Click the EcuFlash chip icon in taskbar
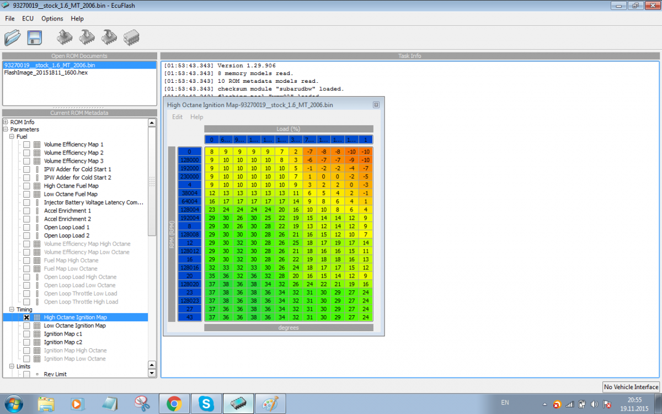662x414 pixels. coord(238,404)
